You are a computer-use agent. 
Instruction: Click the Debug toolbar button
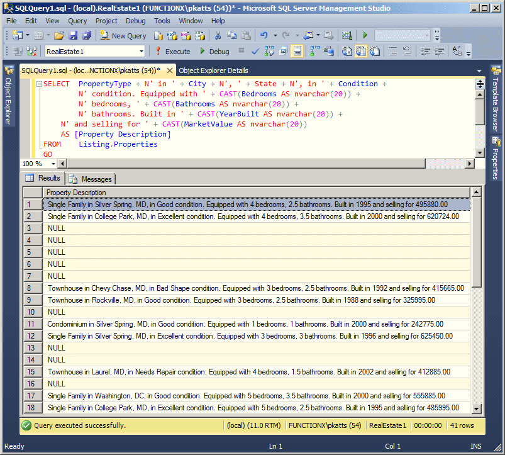214,51
